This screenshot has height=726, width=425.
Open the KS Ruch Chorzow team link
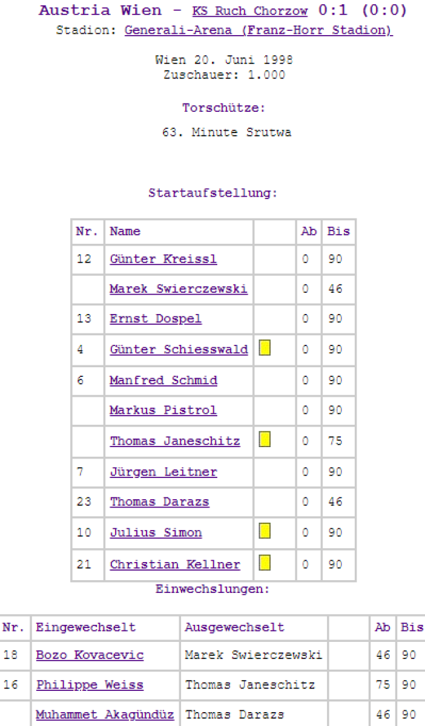click(x=249, y=11)
